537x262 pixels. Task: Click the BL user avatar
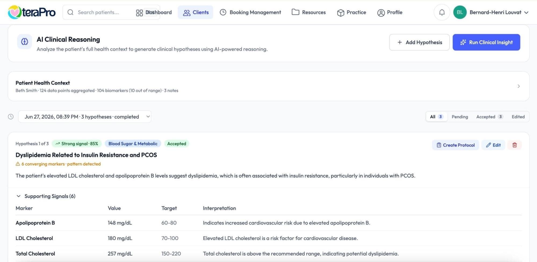[460, 12]
